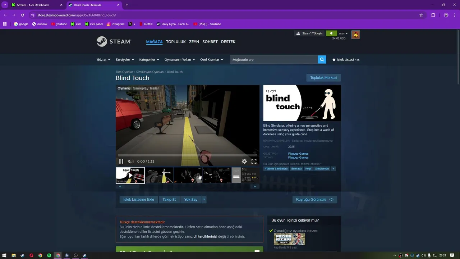
Task: Open the outlook bookmark
Action: [40, 24]
